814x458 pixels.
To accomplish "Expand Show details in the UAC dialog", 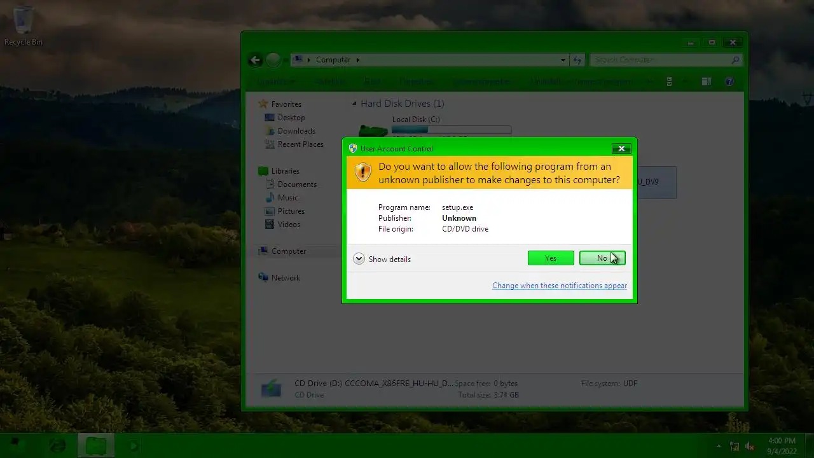I will click(382, 259).
